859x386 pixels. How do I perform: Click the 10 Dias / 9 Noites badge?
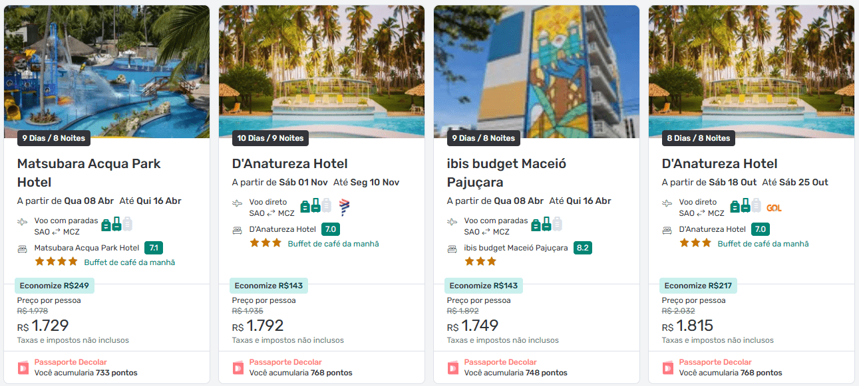(x=270, y=138)
